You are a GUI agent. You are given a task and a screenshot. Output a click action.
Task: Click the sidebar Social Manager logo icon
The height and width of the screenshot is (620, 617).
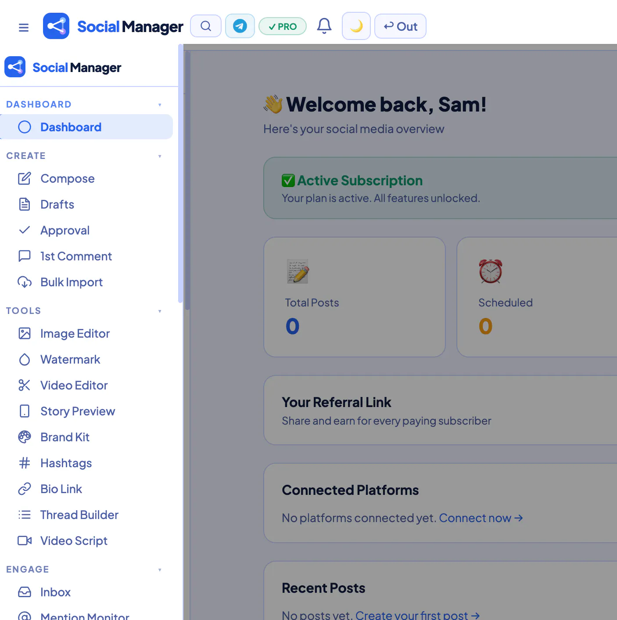15,67
